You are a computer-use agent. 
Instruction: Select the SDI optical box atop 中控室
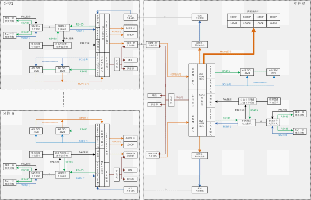(x=199, y=17)
